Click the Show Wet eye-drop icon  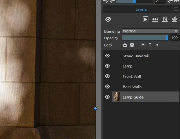[x=108, y=19]
